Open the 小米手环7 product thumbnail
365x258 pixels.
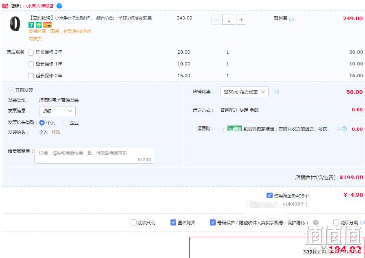[x=15, y=24]
